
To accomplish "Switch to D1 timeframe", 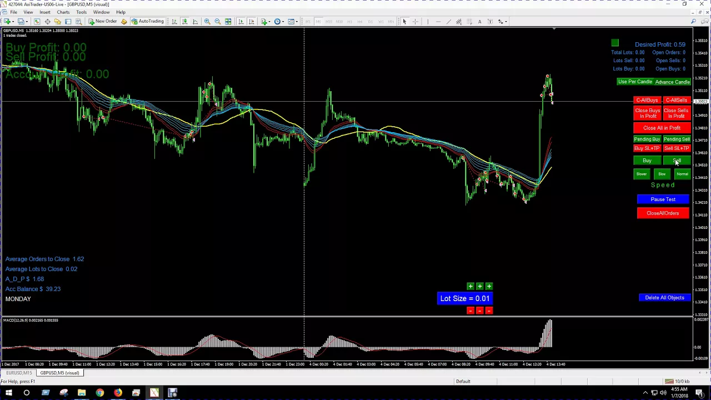I will pos(370,22).
